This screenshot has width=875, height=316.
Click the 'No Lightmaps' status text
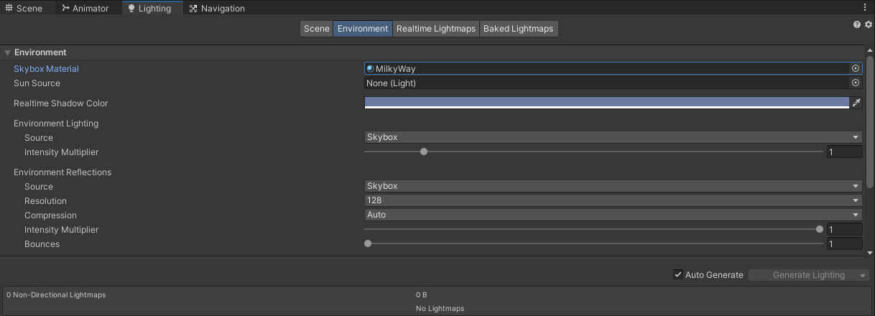click(x=440, y=308)
